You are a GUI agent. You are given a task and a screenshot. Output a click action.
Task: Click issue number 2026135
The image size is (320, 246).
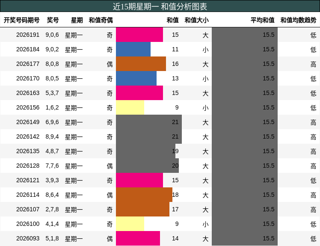click(28, 151)
